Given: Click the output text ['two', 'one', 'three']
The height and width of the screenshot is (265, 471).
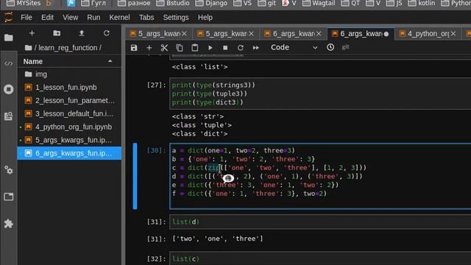Looking at the screenshot, I should pyautogui.click(x=218, y=239).
